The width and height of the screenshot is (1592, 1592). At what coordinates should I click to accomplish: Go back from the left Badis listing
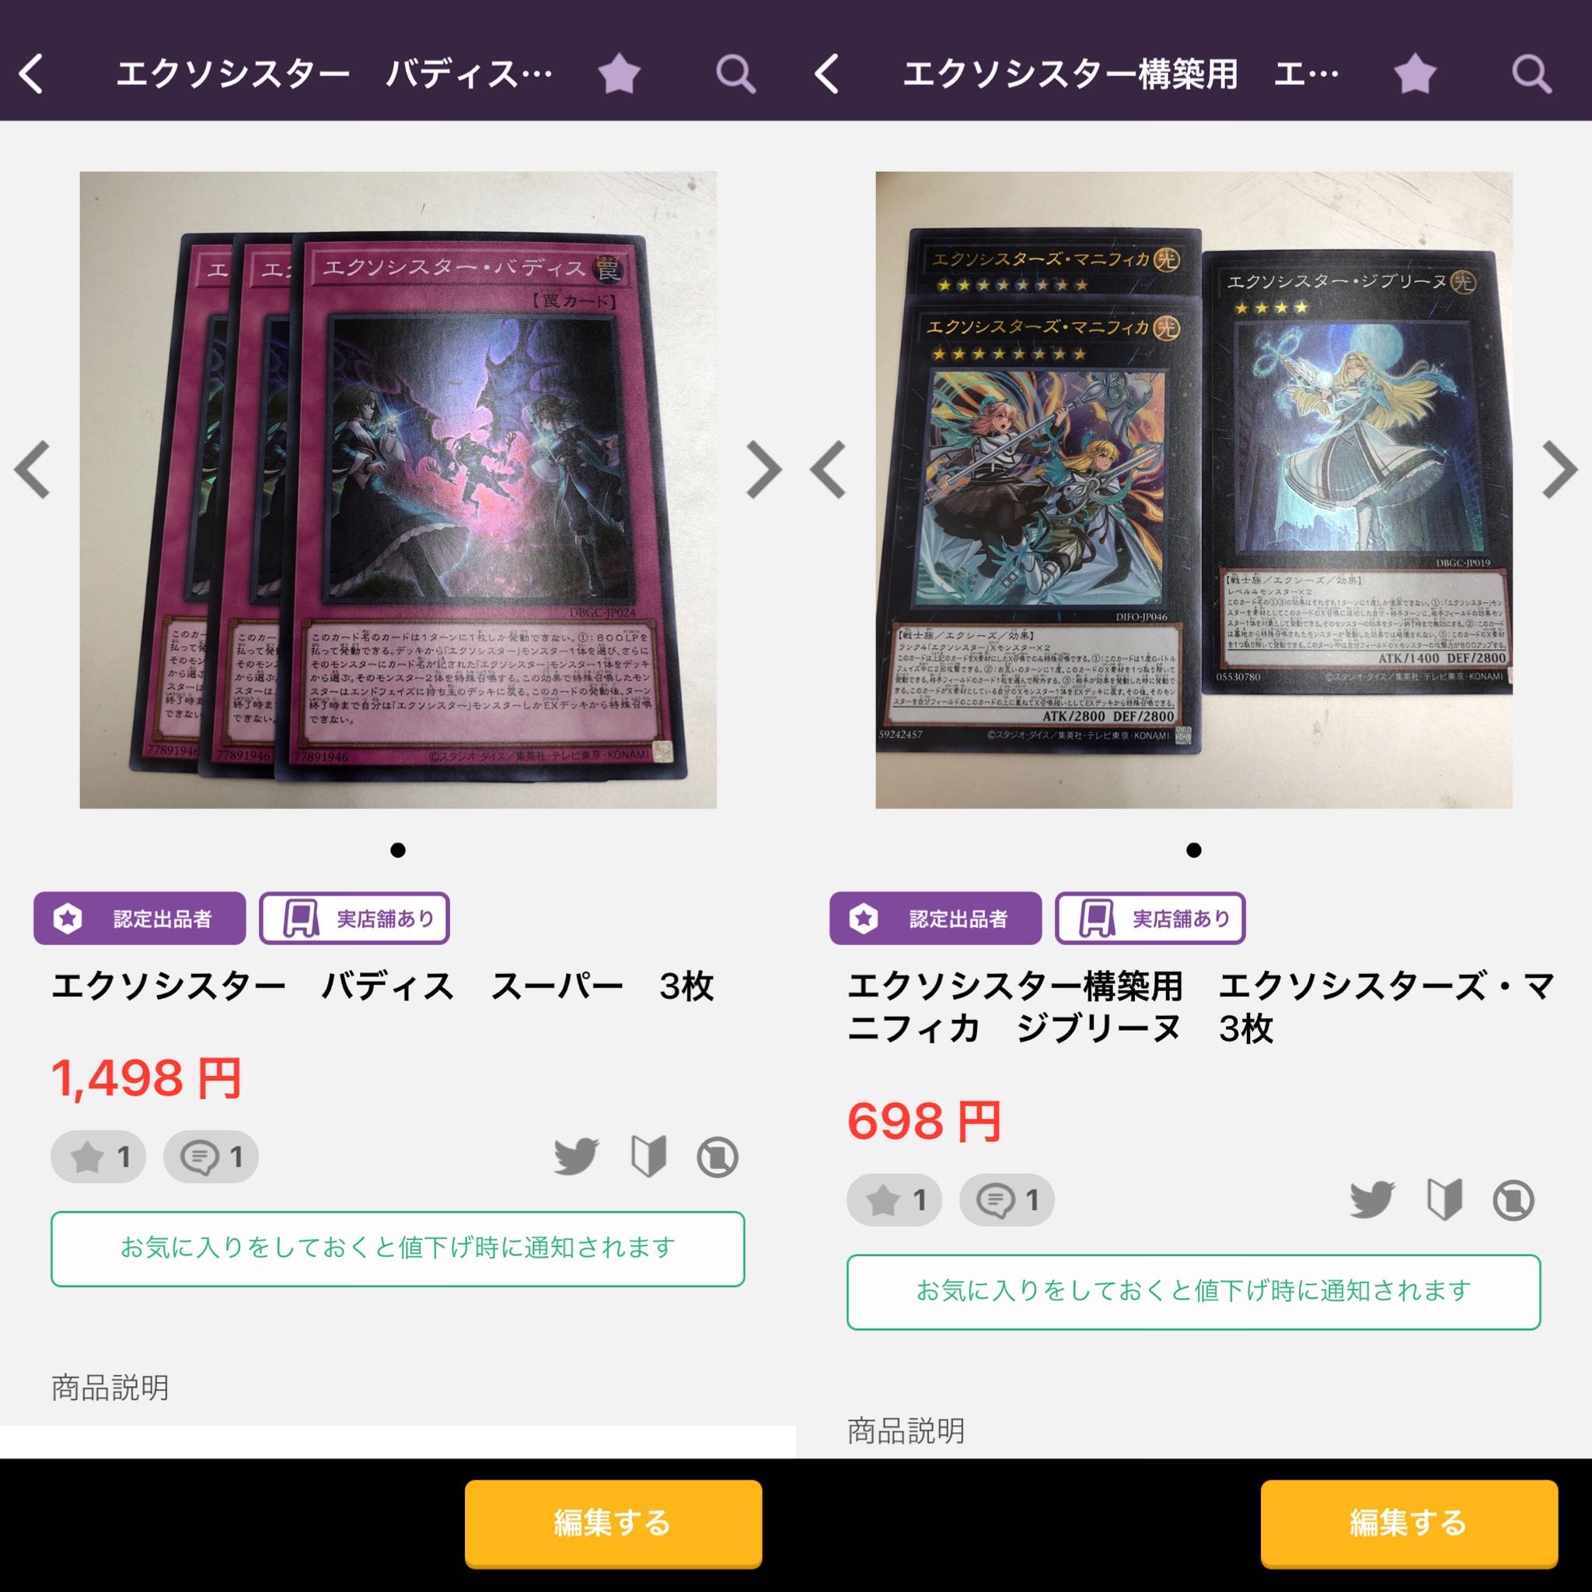click(31, 74)
